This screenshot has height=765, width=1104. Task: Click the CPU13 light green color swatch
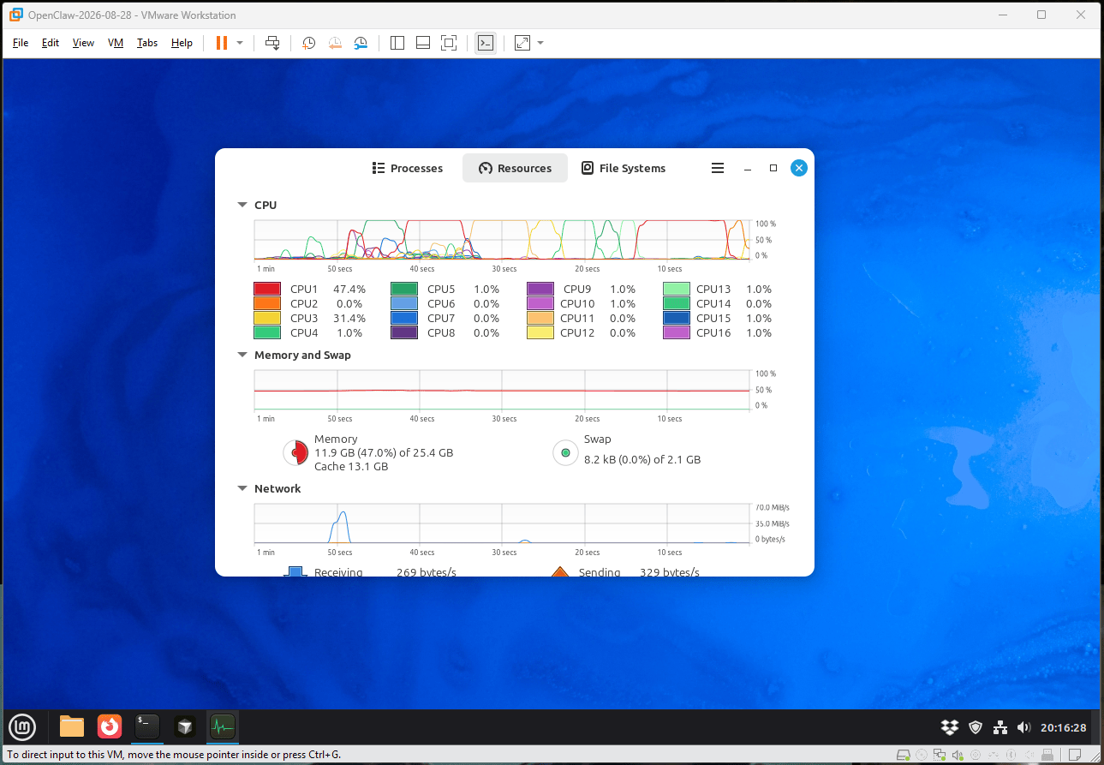click(x=677, y=290)
